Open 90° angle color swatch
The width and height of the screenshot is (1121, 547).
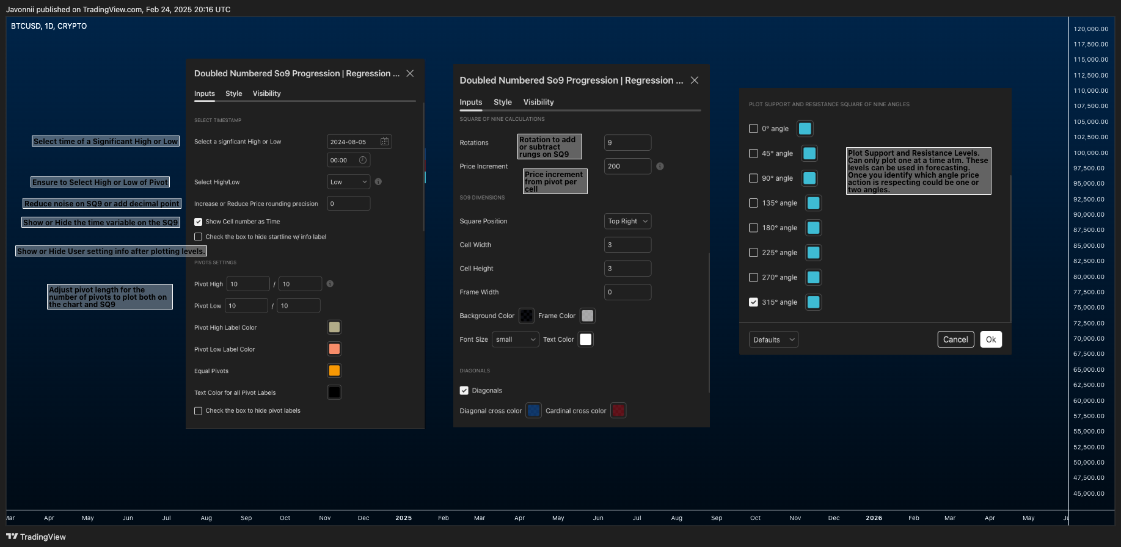click(x=809, y=178)
